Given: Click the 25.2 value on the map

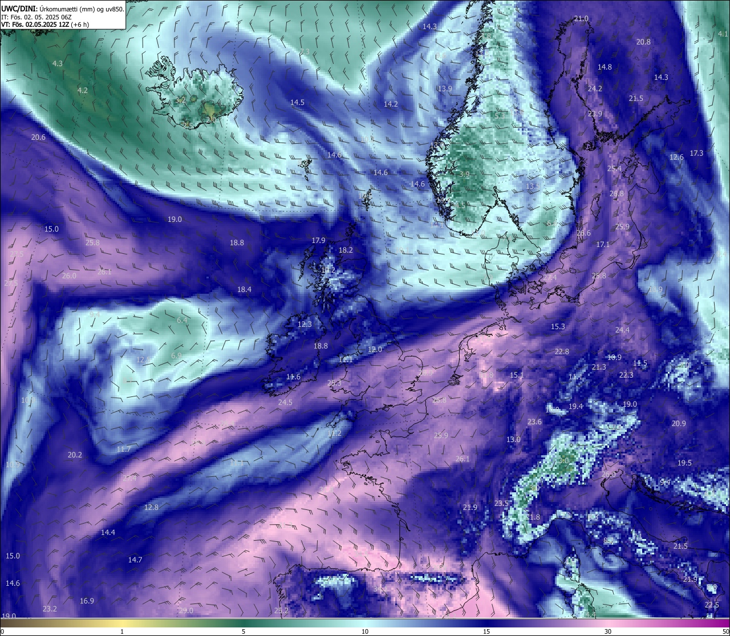Looking at the screenshot, I should 281,610.
